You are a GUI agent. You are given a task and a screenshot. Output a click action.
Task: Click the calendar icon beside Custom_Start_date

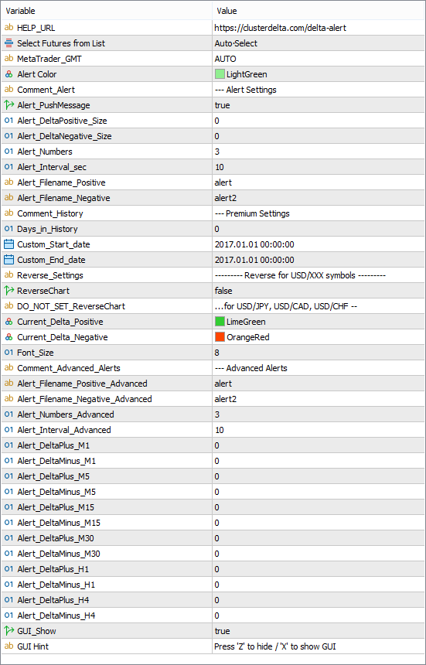click(x=9, y=244)
